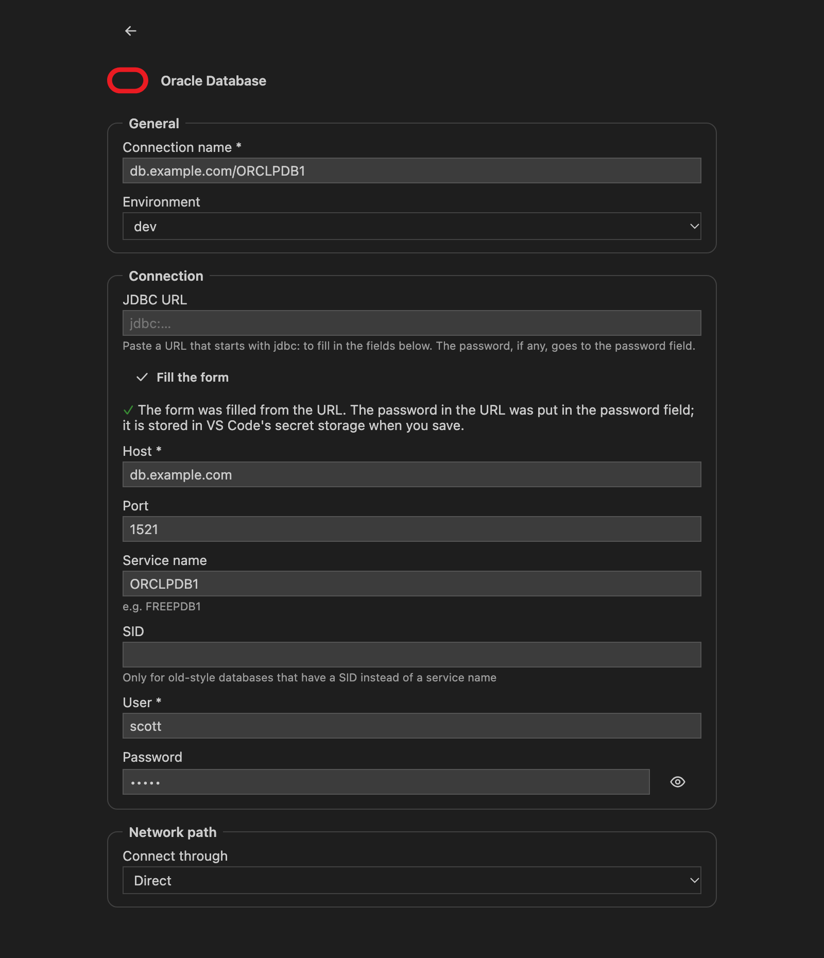Click into the JDBC URL input field
The width and height of the screenshot is (824, 958).
tap(412, 323)
